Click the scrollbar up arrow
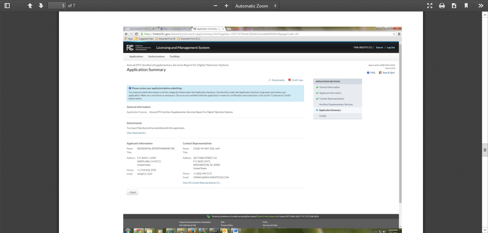Viewport: 488px width, 233px height. tap(485, 15)
